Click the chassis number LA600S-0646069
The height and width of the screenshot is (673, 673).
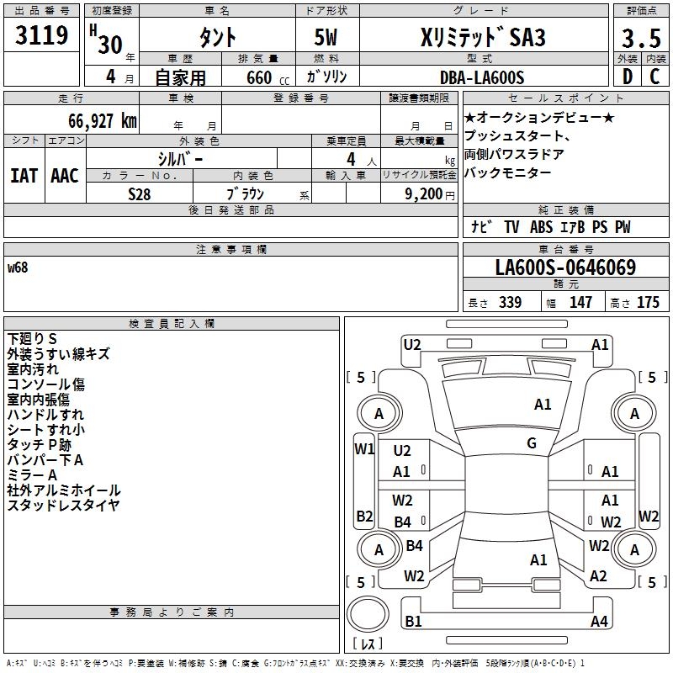tap(565, 268)
